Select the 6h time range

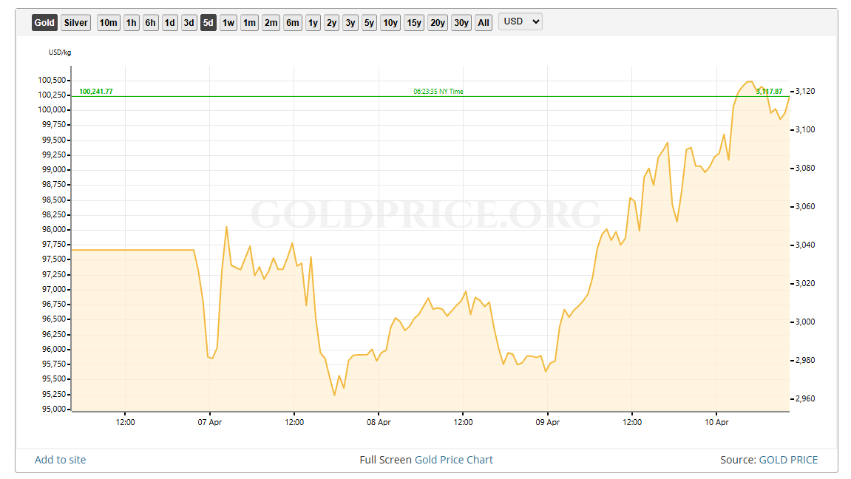coord(150,22)
